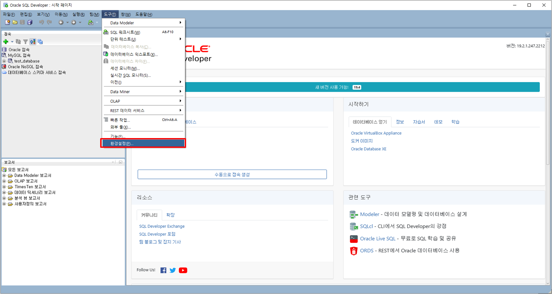This screenshot has height=294, width=552.
Task: Switch to the 데모 tab
Action: pyautogui.click(x=438, y=122)
